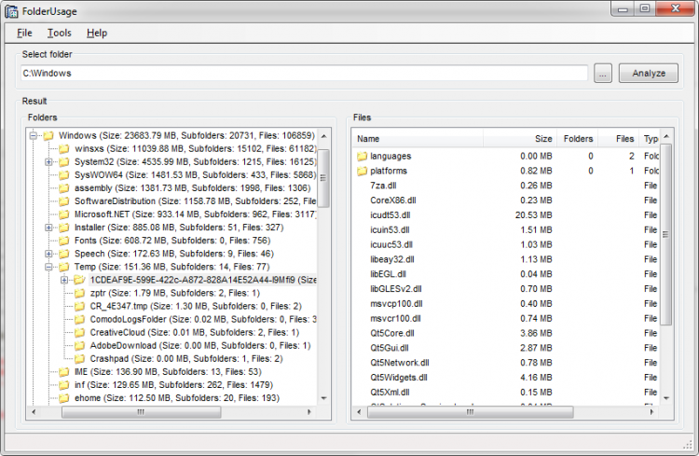This screenshot has width=699, height=456.
Task: Click the SysWOW64 folder icon
Action: coord(64,175)
